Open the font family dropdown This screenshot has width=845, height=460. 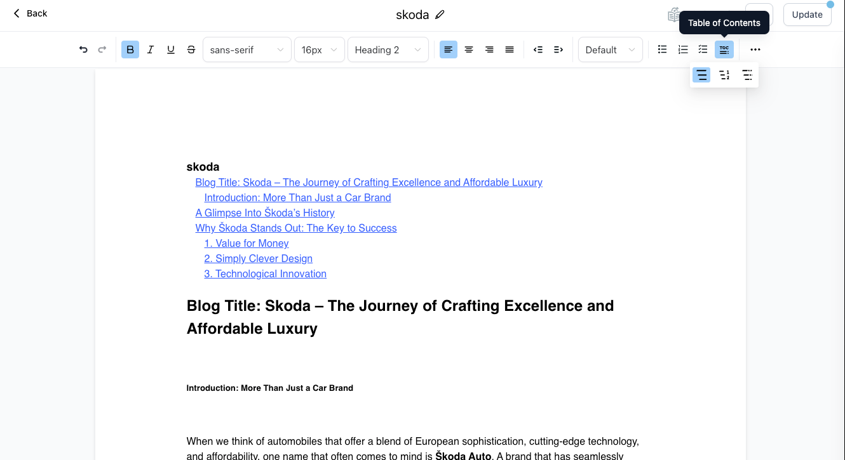click(247, 49)
